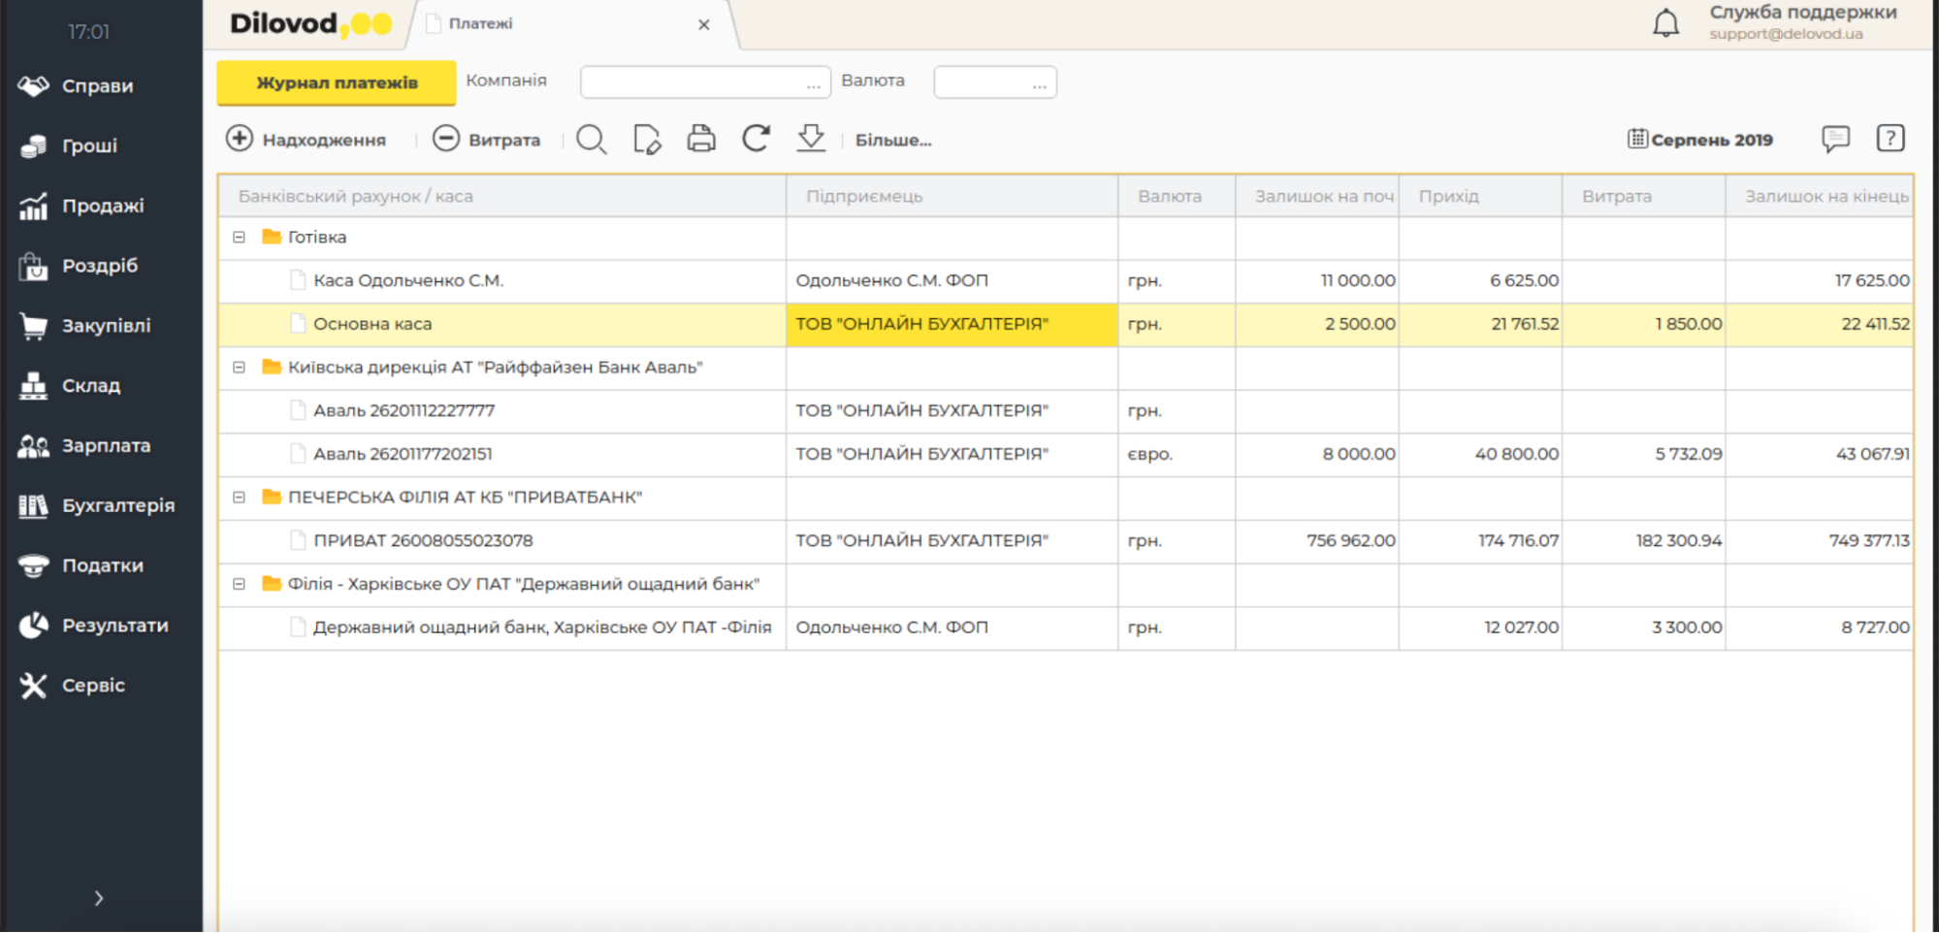This screenshot has width=1939, height=933.
Task: Click the 17:01 clock in sidebar
Action: [88, 32]
